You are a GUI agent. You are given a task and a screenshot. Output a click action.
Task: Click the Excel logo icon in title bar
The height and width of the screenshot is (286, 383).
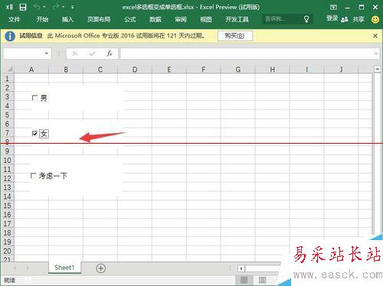(9, 7)
